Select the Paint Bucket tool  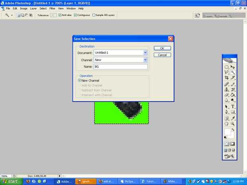click(233, 95)
